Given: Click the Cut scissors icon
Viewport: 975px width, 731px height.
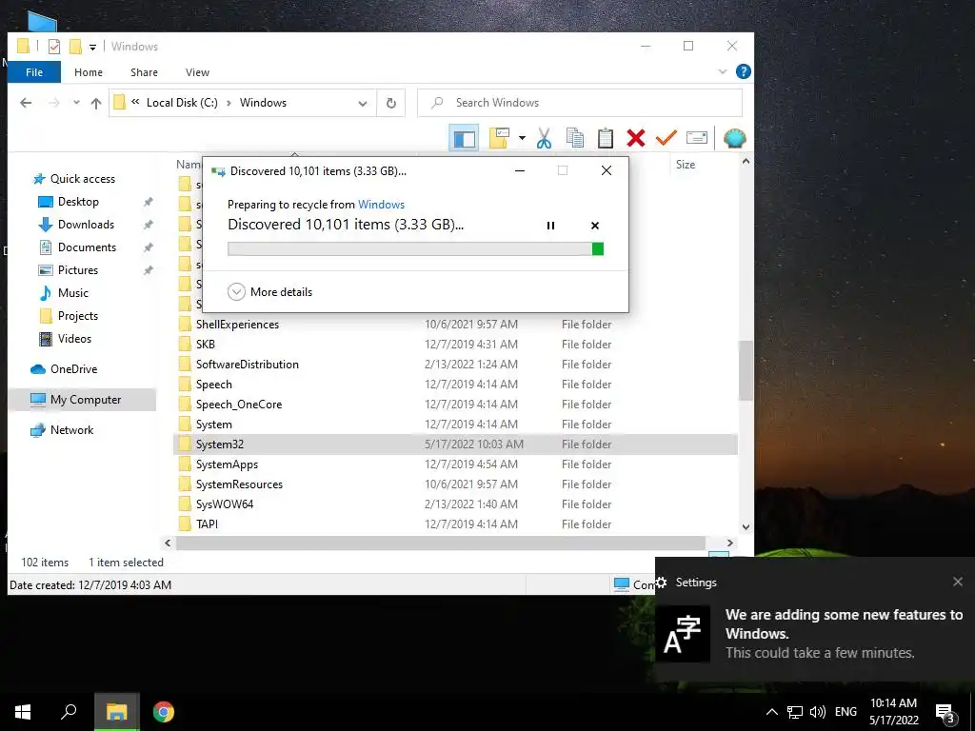Looking at the screenshot, I should pos(544,138).
